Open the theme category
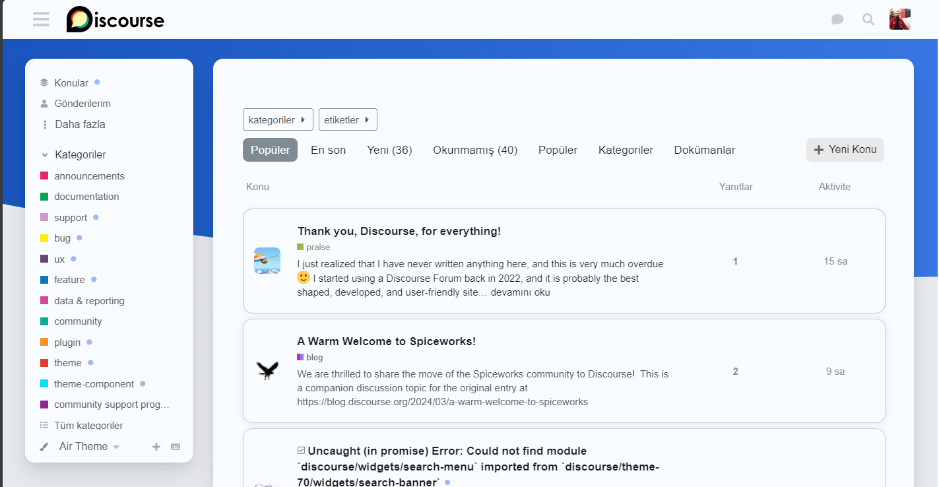This screenshot has width=939, height=487. (x=67, y=363)
